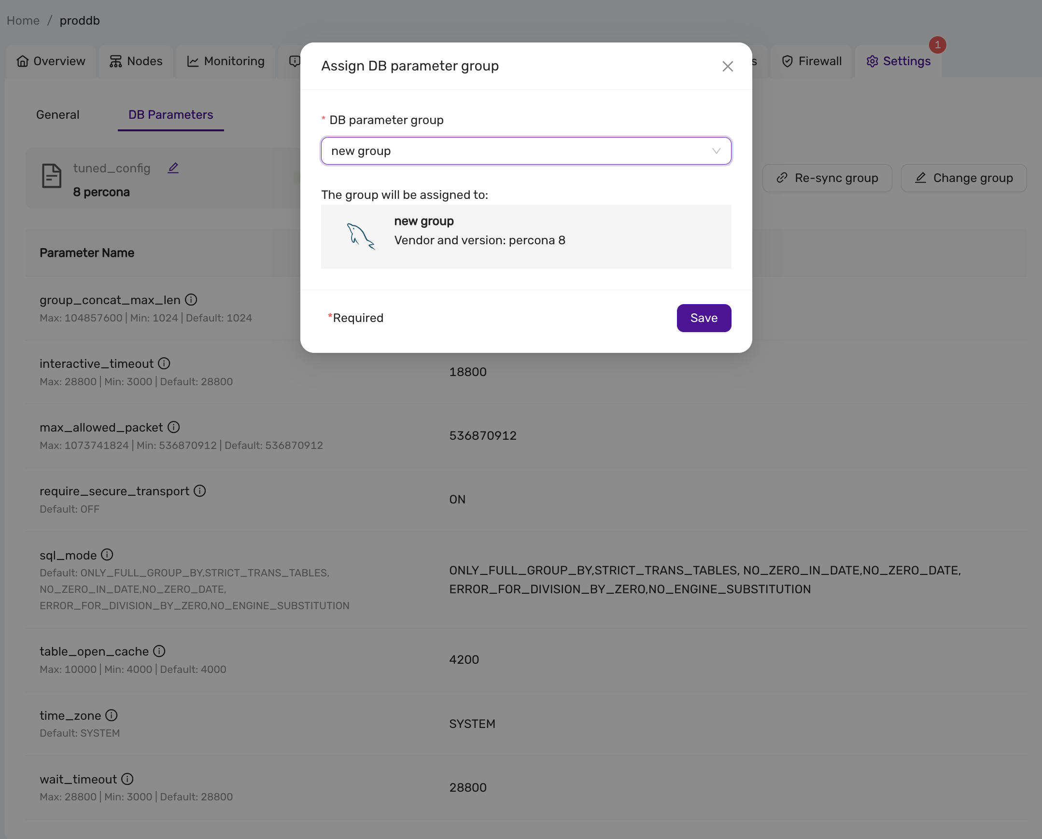Toggle the require_secure_transport ON setting
The width and height of the screenshot is (1042, 839).
pyautogui.click(x=457, y=498)
